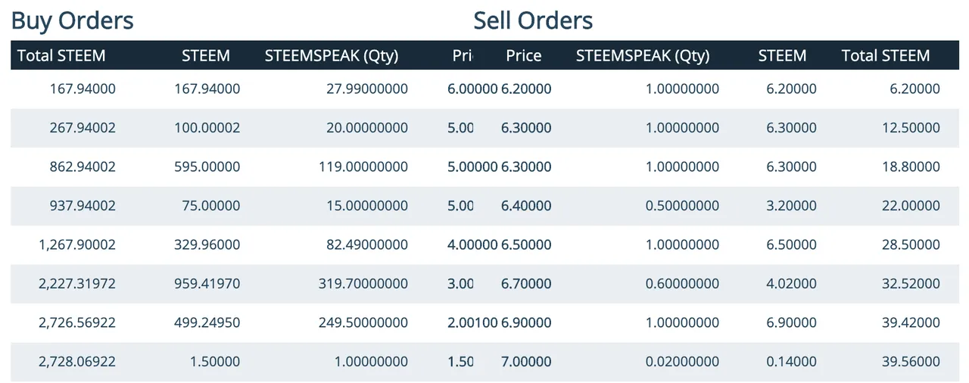Image resolution: width=969 pixels, height=383 pixels.
Task: Click Sell Orders STEEMSPEAK (Qty) header
Action: (x=643, y=55)
